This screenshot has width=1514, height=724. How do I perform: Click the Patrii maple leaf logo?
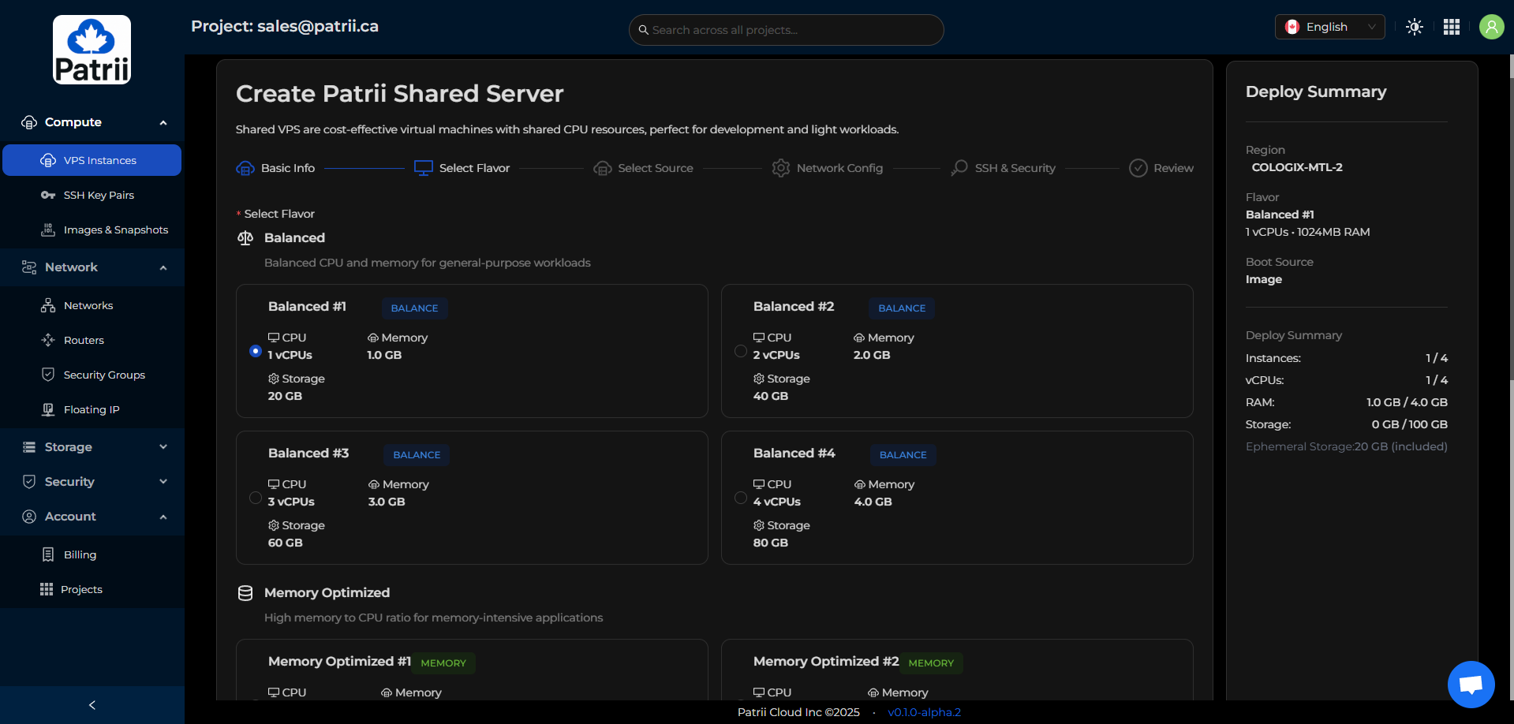pos(92,50)
